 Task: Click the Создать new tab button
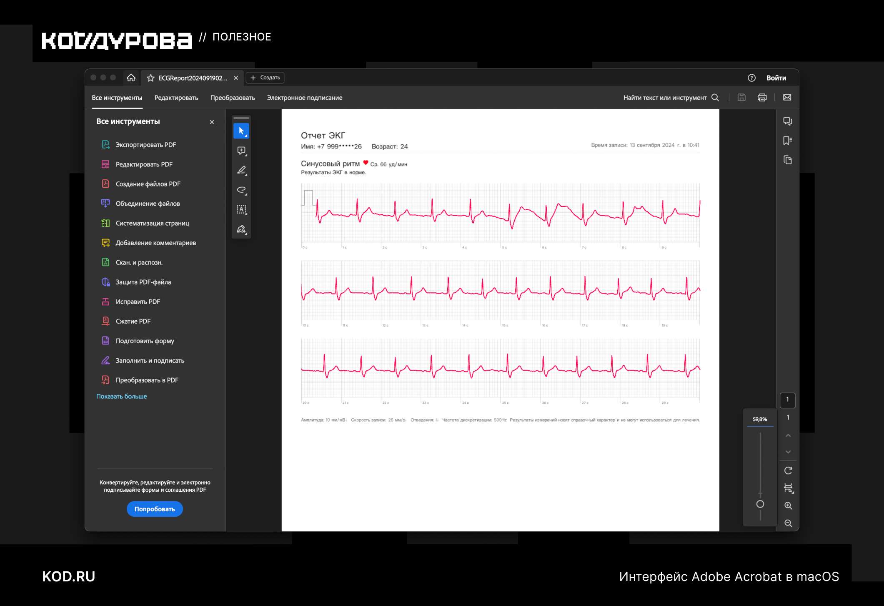265,78
